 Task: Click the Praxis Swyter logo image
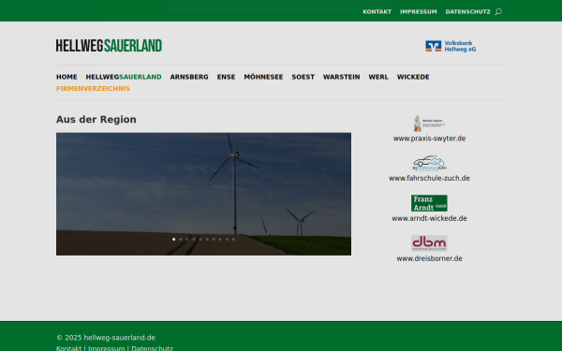pos(429,124)
